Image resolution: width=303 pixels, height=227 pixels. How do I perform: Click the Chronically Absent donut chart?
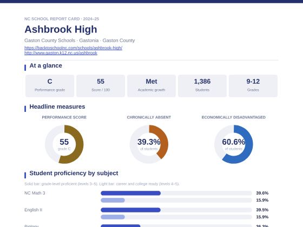[149, 144]
